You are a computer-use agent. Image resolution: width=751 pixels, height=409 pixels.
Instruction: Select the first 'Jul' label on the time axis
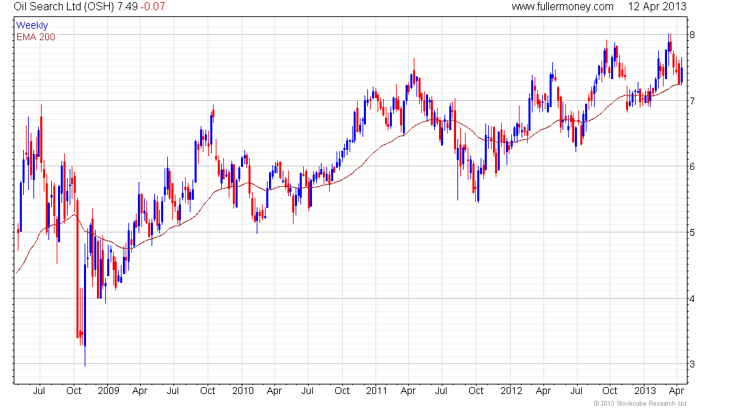pos(39,391)
